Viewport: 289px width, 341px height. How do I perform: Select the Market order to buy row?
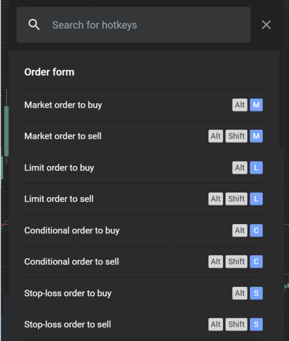143,105
